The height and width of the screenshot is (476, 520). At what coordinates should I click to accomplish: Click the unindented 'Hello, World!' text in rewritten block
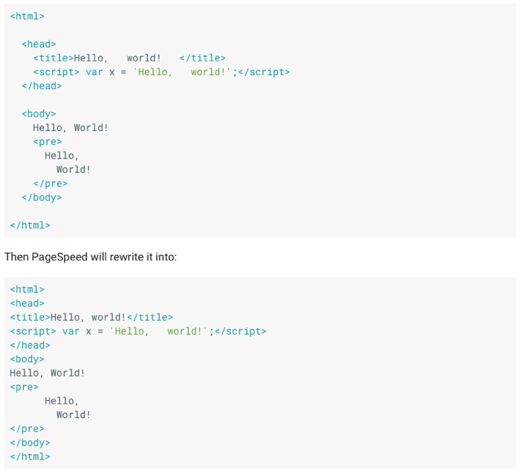pos(47,373)
